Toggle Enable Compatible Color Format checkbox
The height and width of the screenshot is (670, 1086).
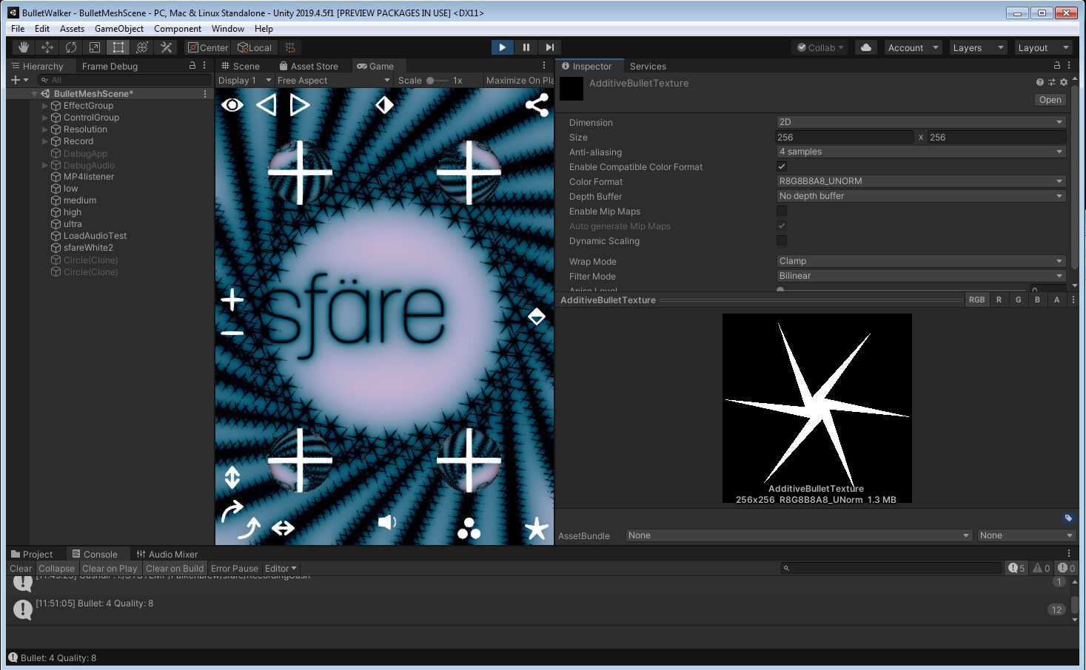[x=782, y=166]
